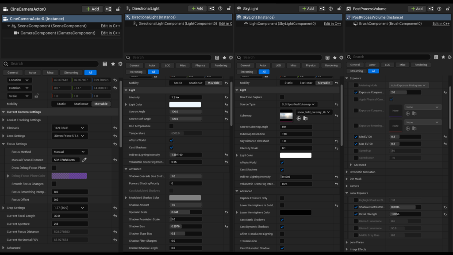Click the eyedropper next to Manual Focus Distance

[84, 160]
